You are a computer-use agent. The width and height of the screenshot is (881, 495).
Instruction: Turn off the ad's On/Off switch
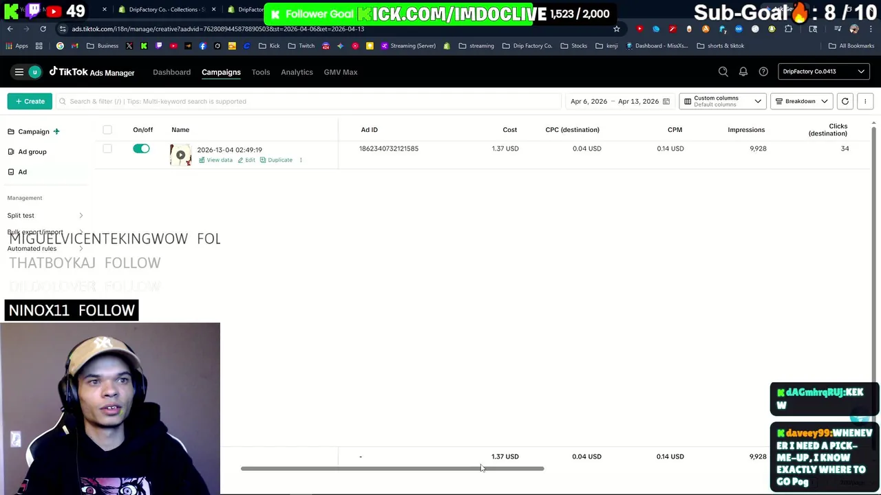[x=141, y=148]
